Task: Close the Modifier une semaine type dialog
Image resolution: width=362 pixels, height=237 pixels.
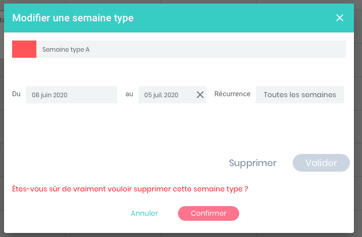Action: (340, 18)
